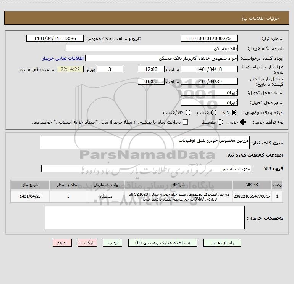Screen dimensions: 294x284
Task: Click the واحد شمارش column header
Action: pyautogui.click(x=106, y=185)
